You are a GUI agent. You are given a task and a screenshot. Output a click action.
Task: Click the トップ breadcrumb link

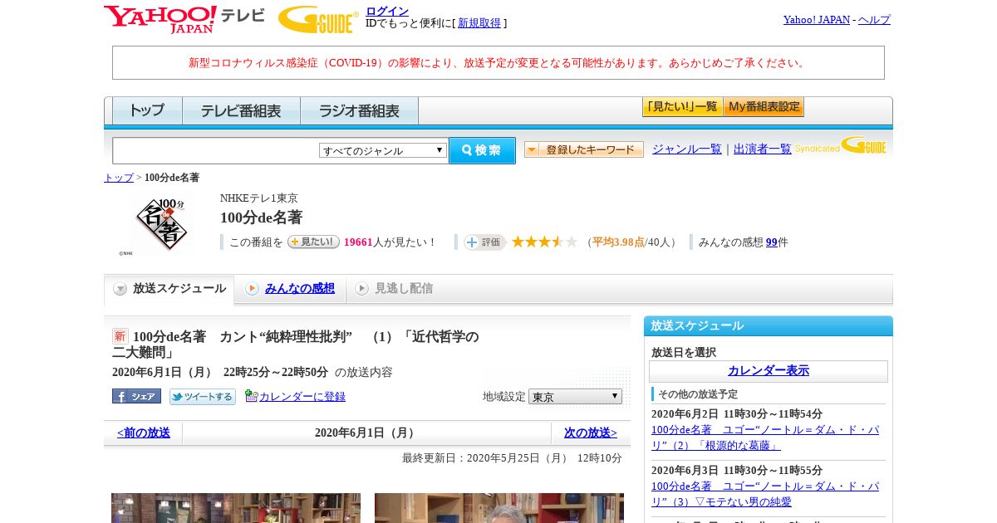tap(119, 178)
